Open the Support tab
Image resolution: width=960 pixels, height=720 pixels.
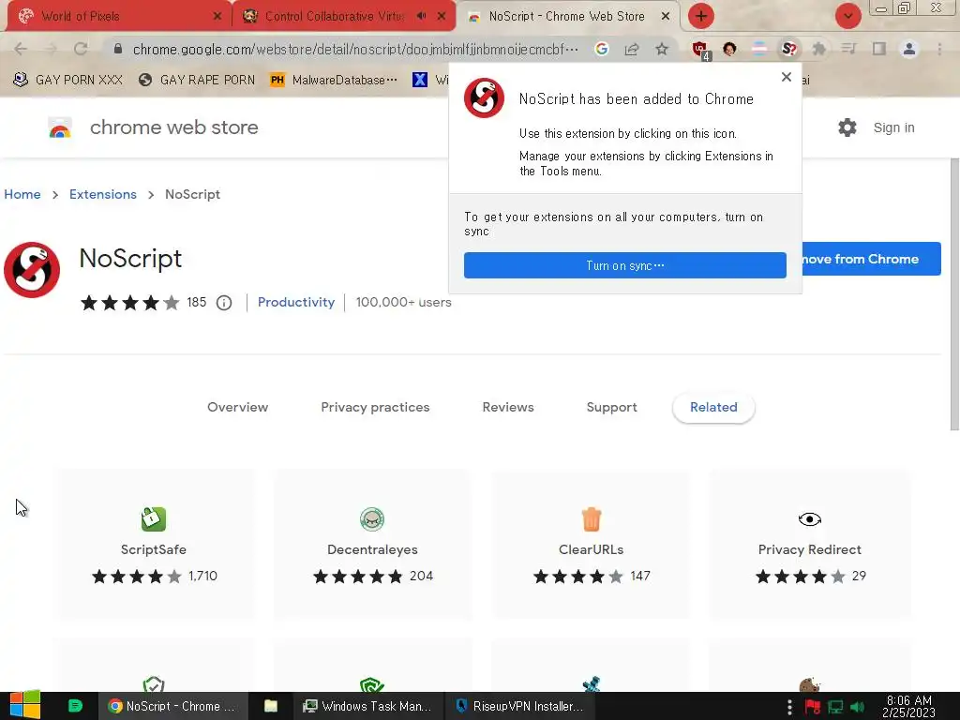(x=611, y=407)
